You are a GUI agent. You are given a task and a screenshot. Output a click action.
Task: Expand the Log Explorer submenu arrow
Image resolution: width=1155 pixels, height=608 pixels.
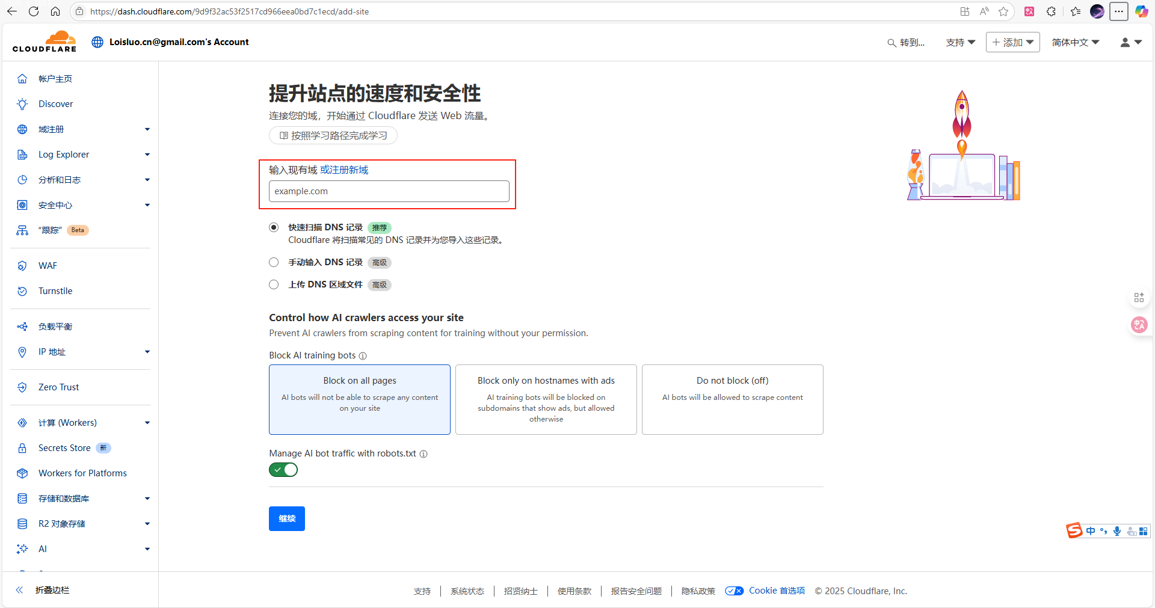click(x=147, y=155)
